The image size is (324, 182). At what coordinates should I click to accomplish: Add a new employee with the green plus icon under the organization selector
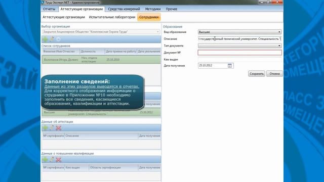click(45, 39)
